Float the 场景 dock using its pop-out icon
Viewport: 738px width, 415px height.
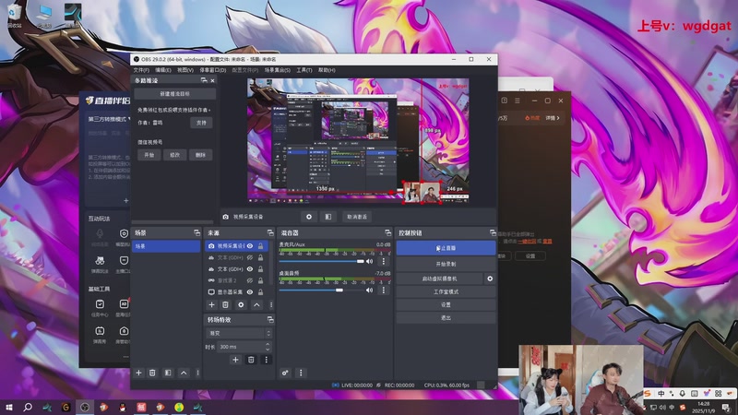[196, 233]
